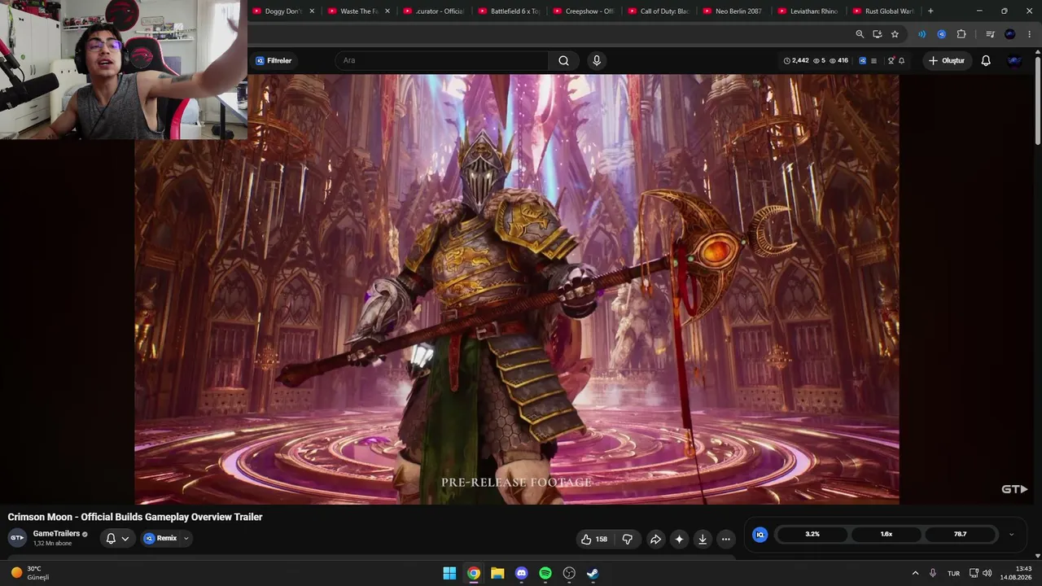
Task: Open the weather widget showing 30°C
Action: (x=30, y=573)
